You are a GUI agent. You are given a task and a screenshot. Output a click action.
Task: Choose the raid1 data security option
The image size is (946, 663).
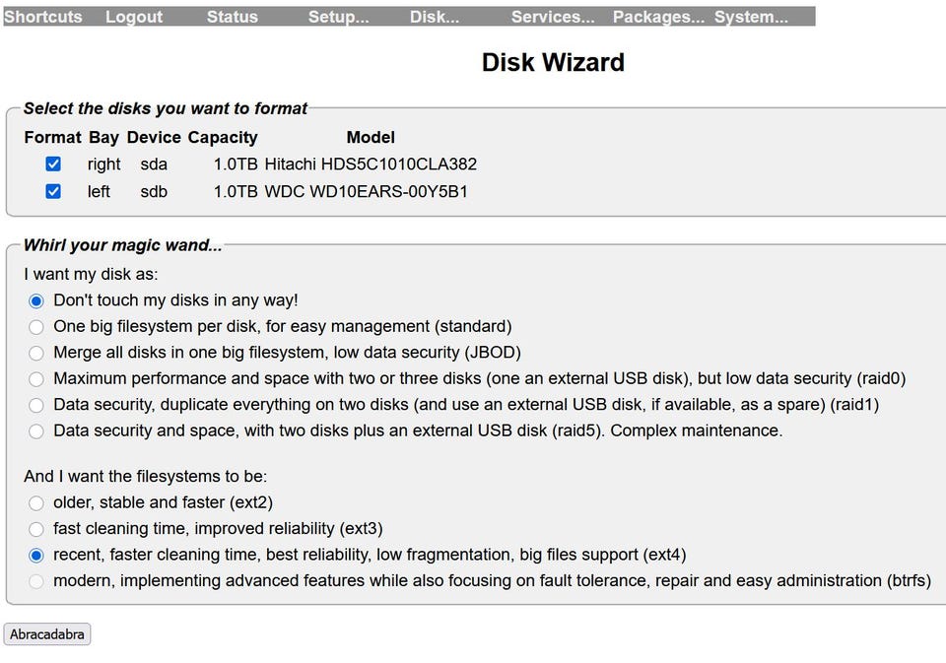[36, 405]
